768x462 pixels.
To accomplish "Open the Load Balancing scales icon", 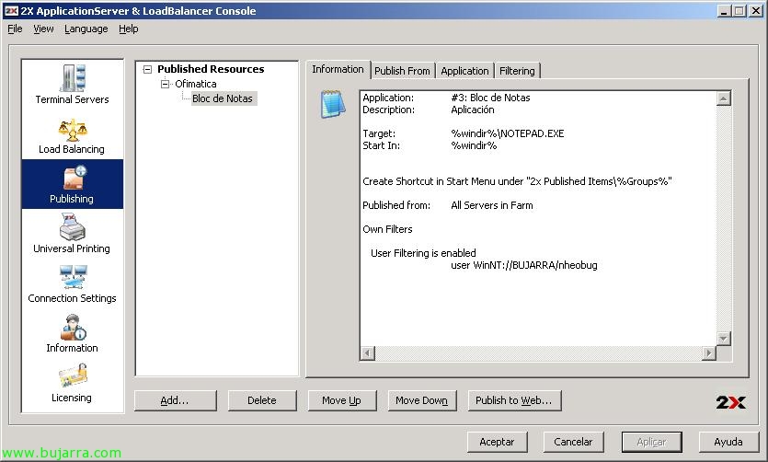I will point(73,130).
